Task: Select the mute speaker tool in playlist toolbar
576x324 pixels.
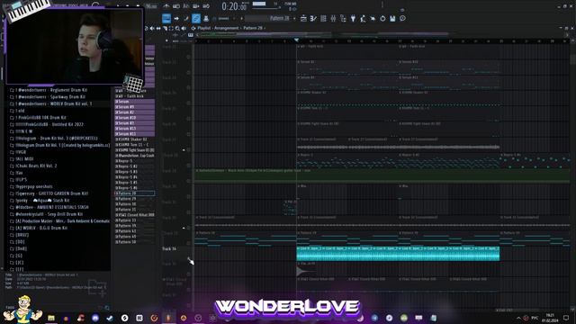Action: click(152, 28)
